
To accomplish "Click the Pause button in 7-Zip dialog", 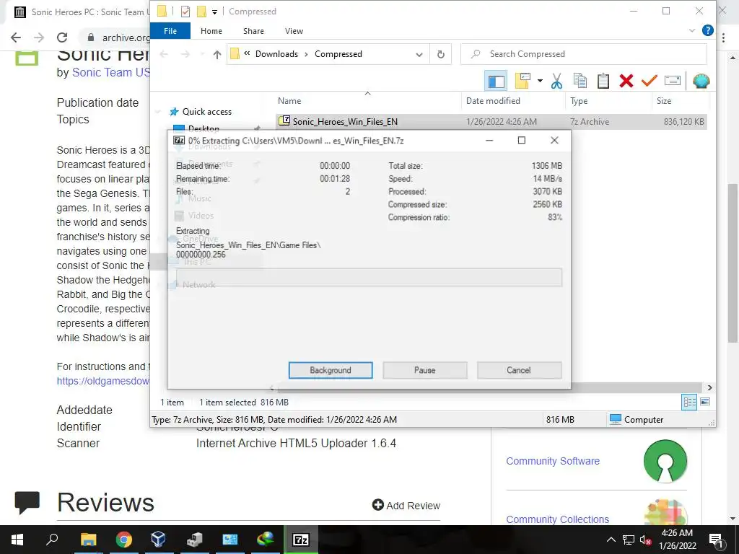I will coord(424,370).
